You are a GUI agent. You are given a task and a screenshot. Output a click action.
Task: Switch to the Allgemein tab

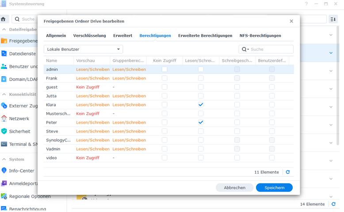coord(56,35)
